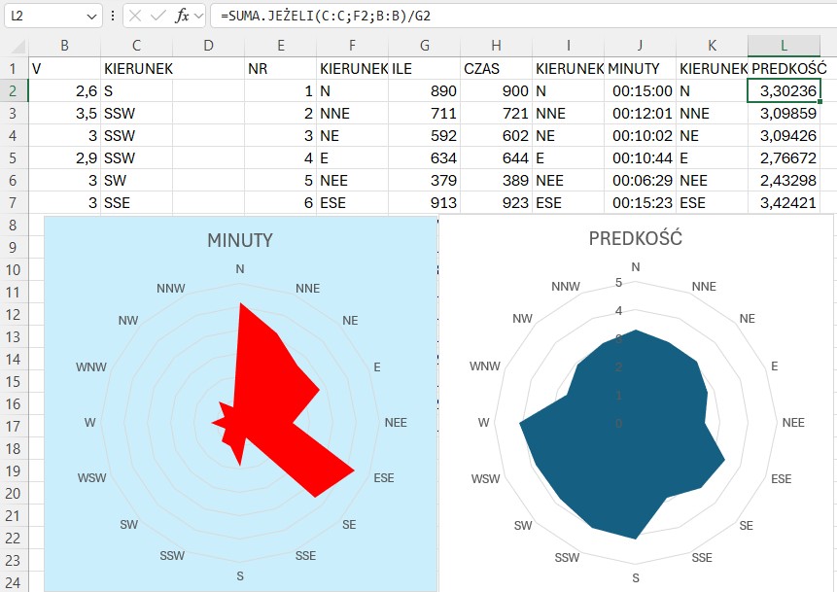Expand the dropdown arrow next to fx
Image resolution: width=837 pixels, height=592 pixels.
(x=199, y=17)
